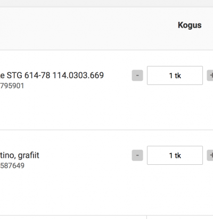The width and height of the screenshot is (213, 219).
Task: Click the plus stepper right of second quantity box
Action: (x=210, y=155)
